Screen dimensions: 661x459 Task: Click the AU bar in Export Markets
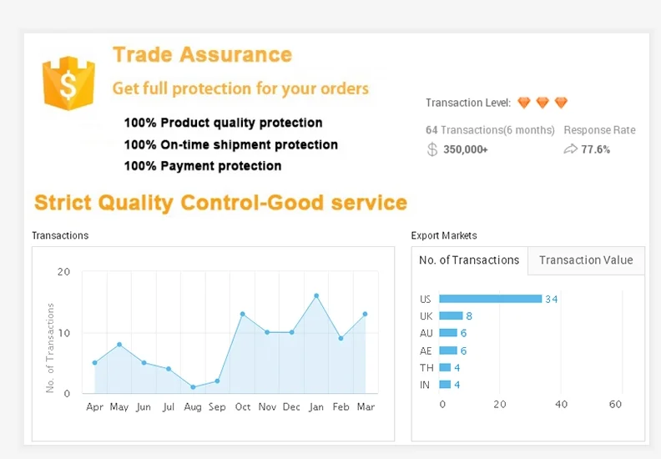tap(448, 333)
